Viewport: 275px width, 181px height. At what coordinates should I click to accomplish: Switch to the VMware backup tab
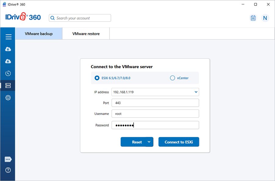[39, 34]
